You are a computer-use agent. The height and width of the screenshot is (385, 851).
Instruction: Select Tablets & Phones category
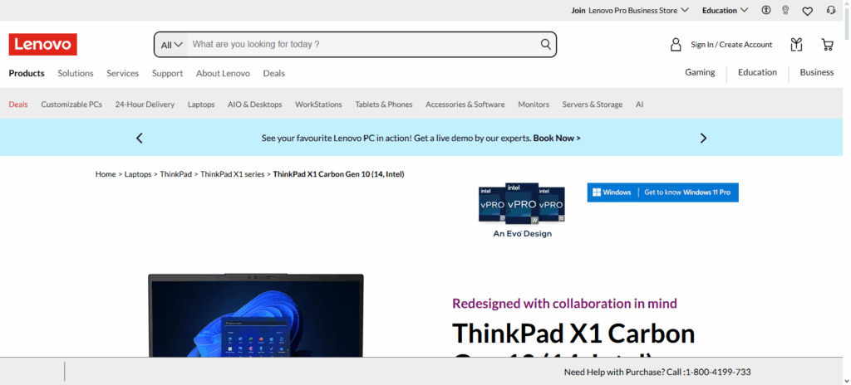point(384,104)
